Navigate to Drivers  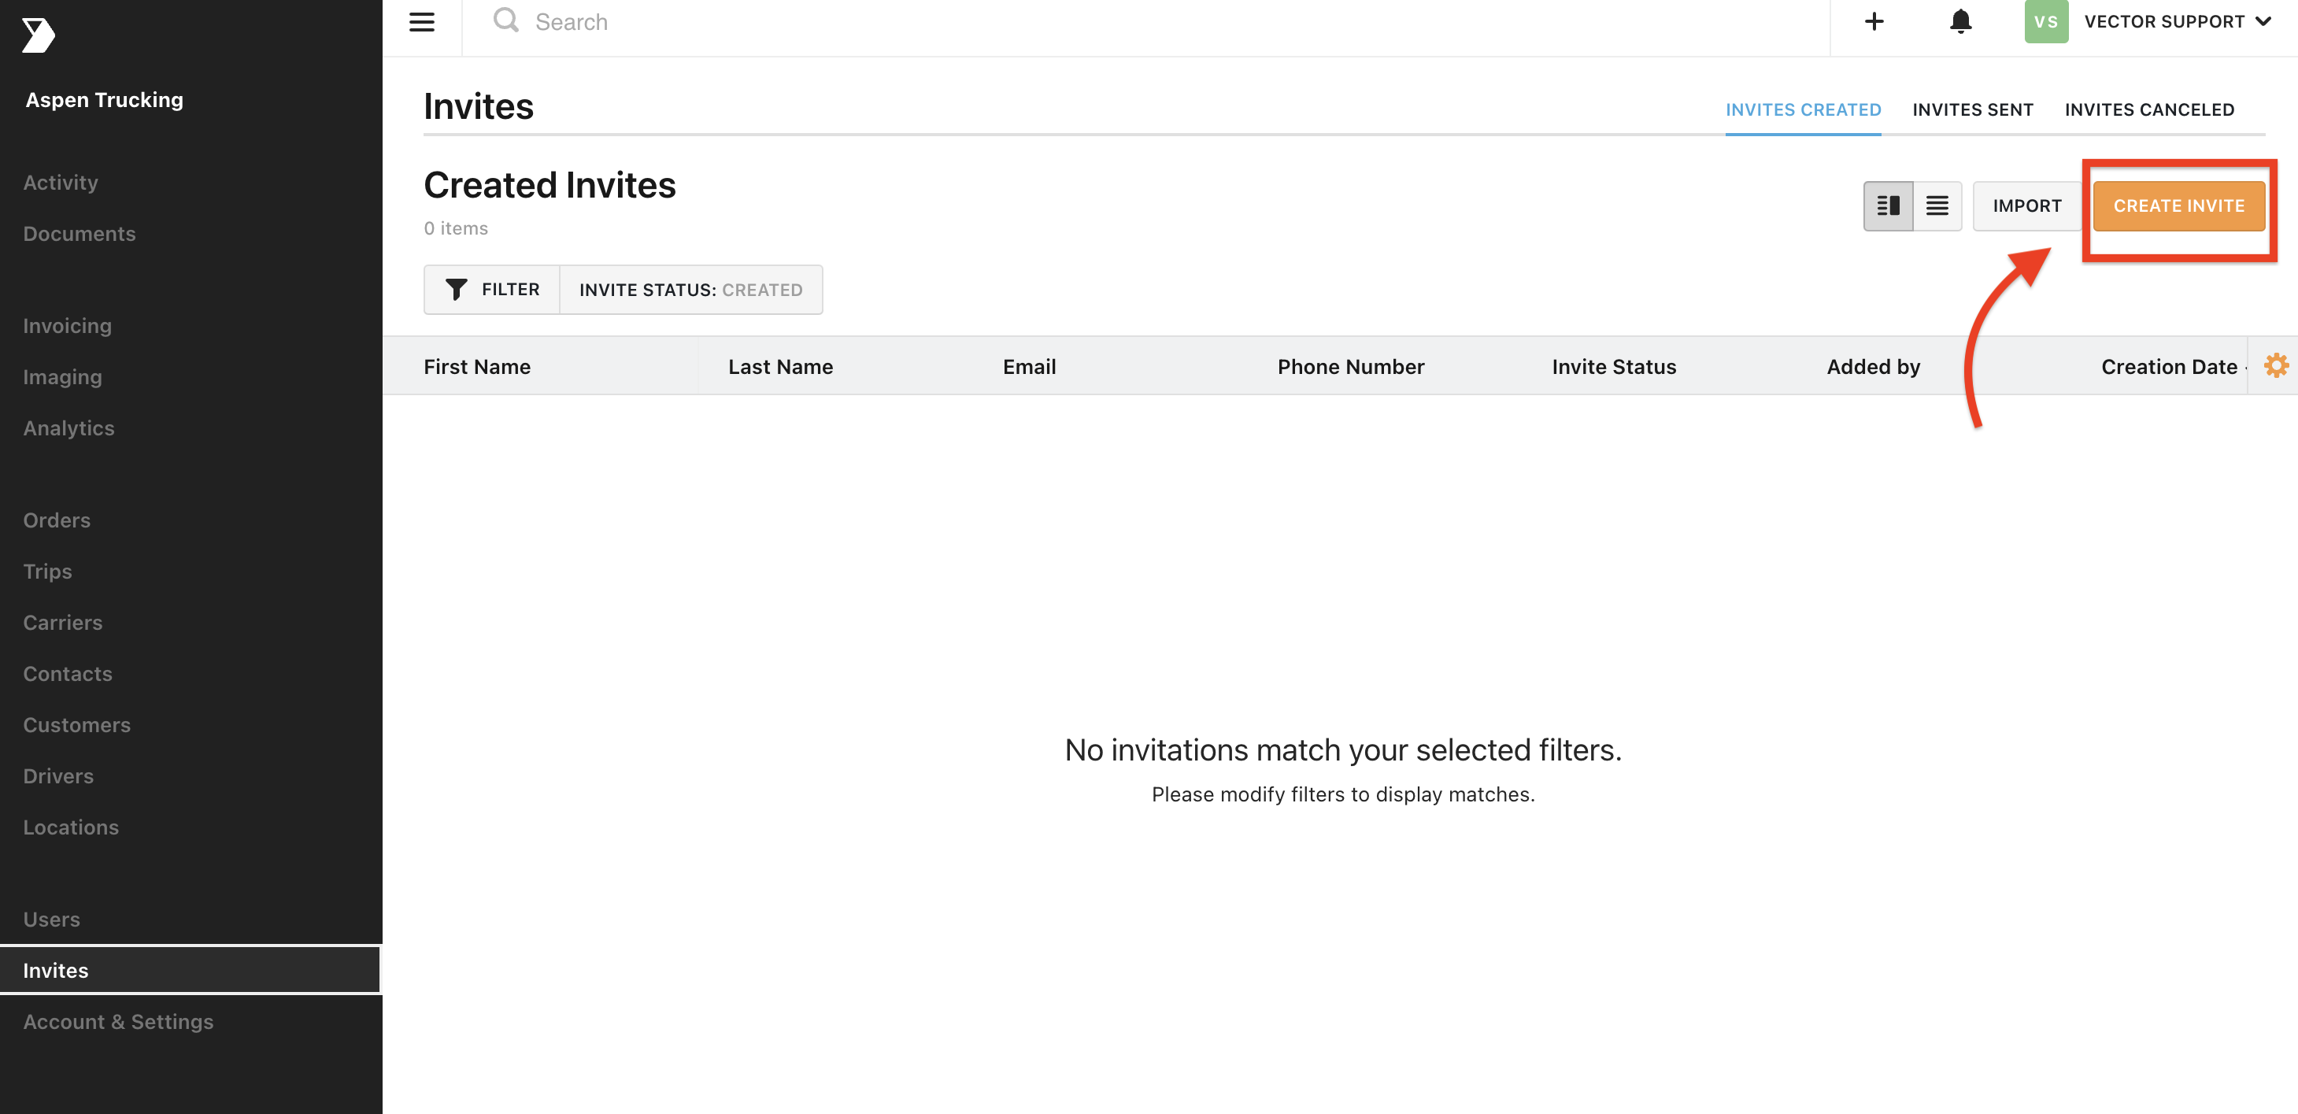pyautogui.click(x=58, y=776)
